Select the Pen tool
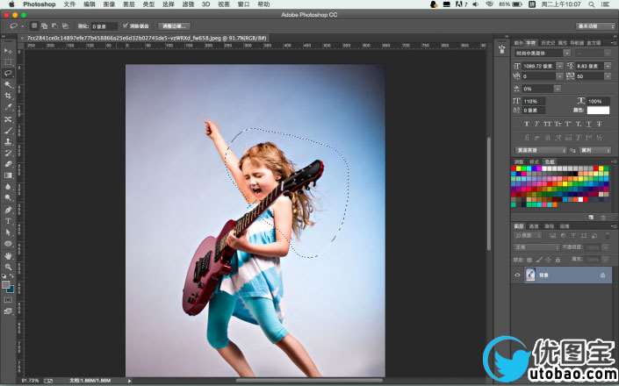 (x=8, y=210)
